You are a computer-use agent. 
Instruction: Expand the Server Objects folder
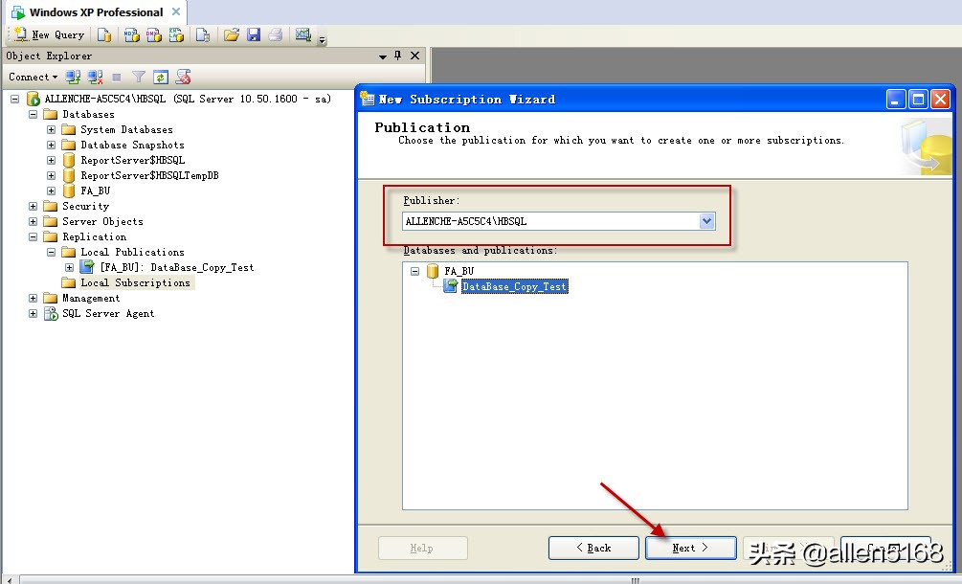[x=34, y=221]
